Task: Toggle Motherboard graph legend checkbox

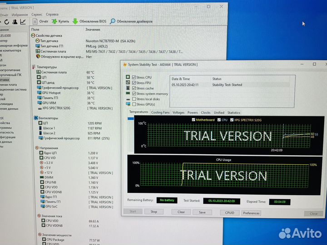Action: click(193, 120)
